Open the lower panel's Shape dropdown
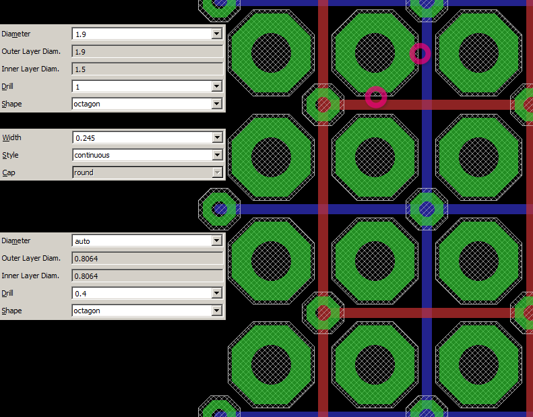This screenshot has height=417, width=533. tap(216, 311)
